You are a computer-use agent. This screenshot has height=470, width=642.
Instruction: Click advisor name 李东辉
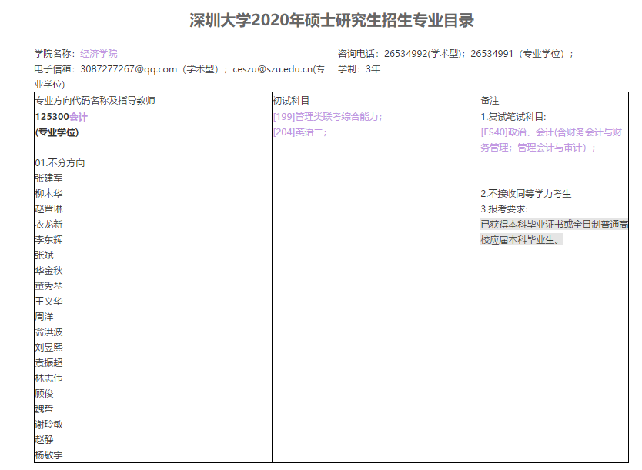[48, 240]
